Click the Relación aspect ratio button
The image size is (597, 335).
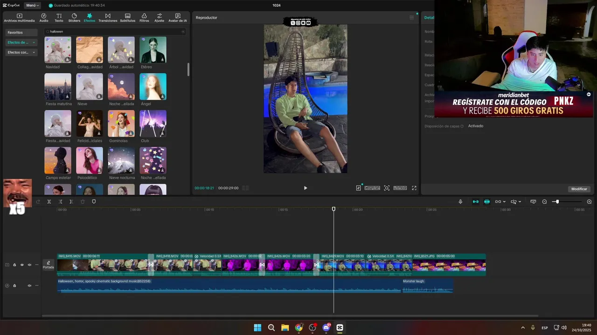coord(400,188)
